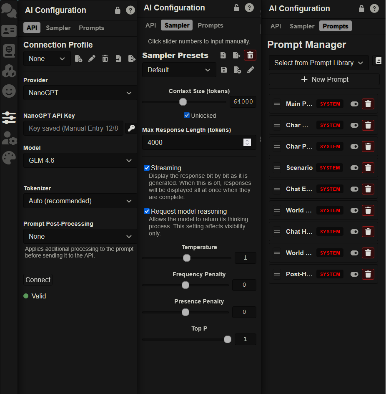Save sampler preset as new file icon
Screen dimensions: 386x394
point(237,70)
